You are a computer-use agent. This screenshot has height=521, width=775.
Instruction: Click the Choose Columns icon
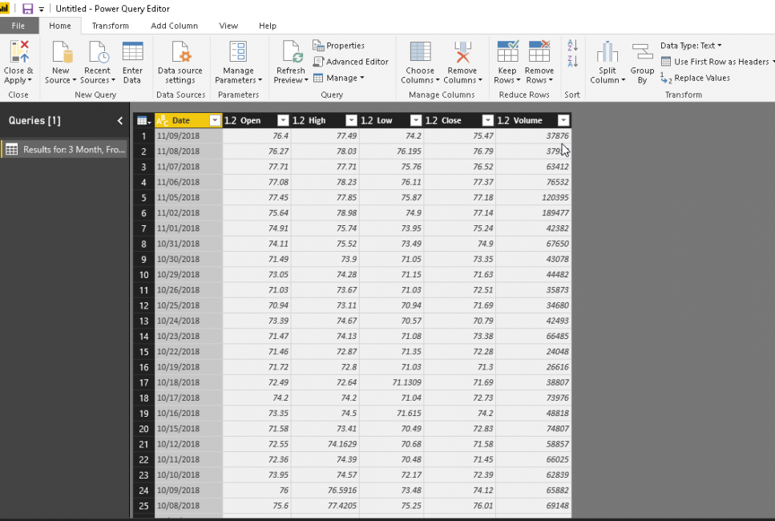click(420, 53)
